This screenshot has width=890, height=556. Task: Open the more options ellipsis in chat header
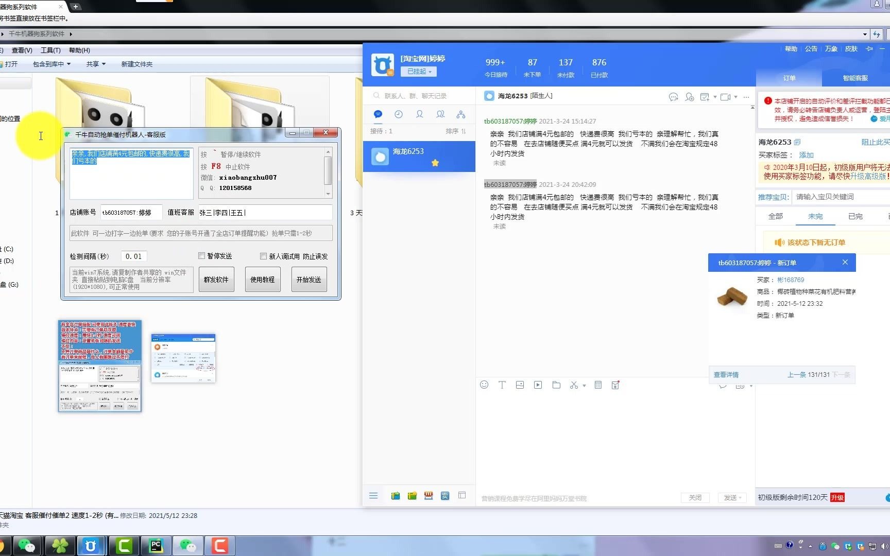(x=746, y=97)
